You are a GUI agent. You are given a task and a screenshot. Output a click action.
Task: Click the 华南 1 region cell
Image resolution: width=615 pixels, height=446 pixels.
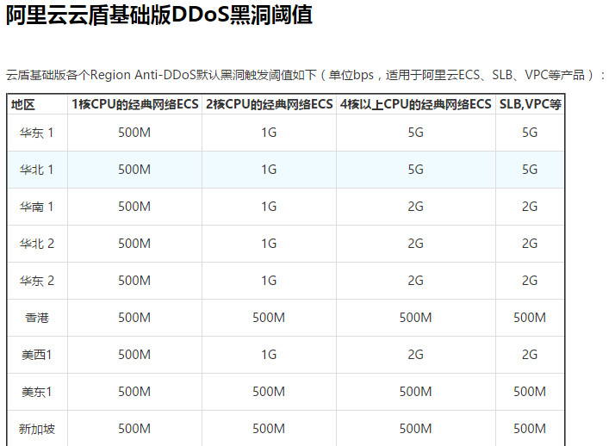coord(37,207)
